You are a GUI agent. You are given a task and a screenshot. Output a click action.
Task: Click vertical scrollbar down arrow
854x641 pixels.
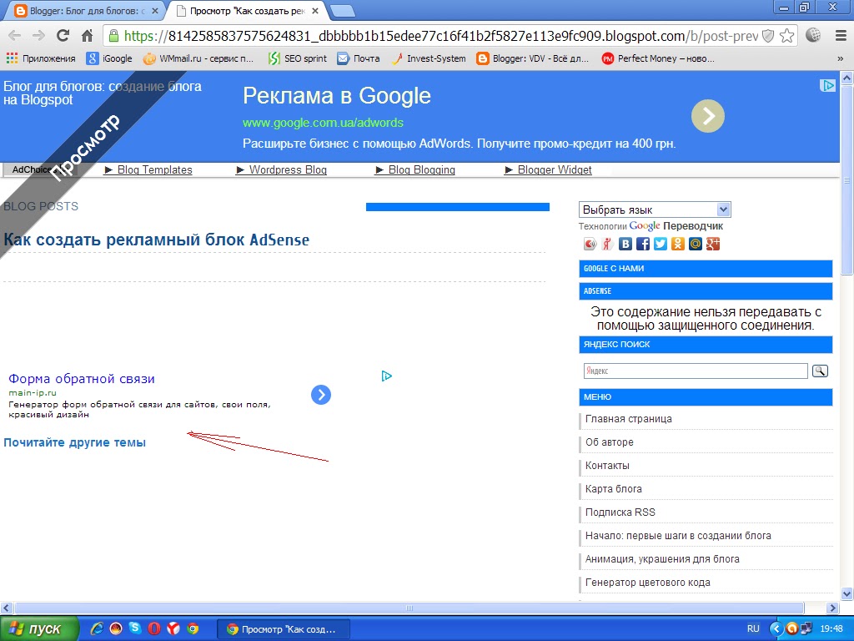(x=847, y=593)
